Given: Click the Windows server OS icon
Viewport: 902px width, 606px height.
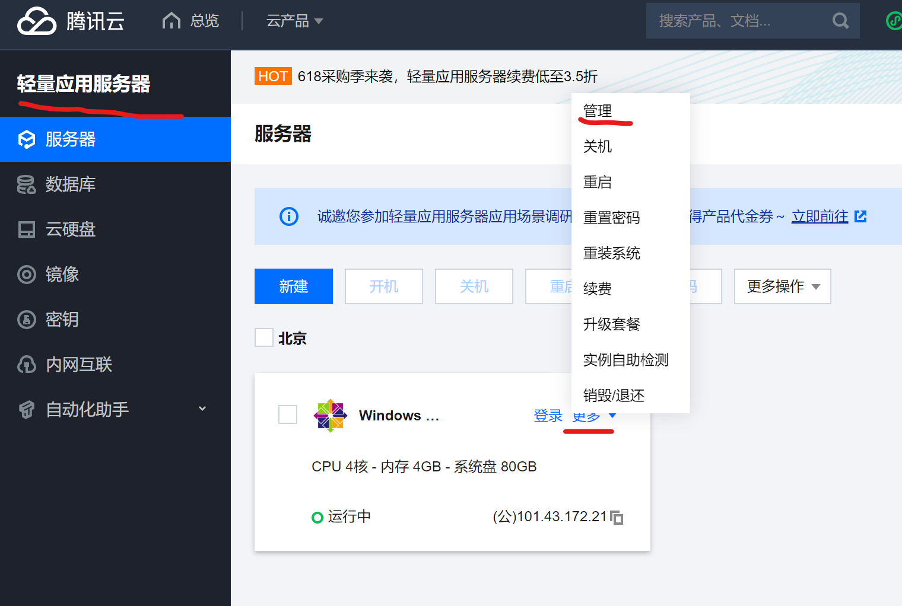Looking at the screenshot, I should click(331, 416).
